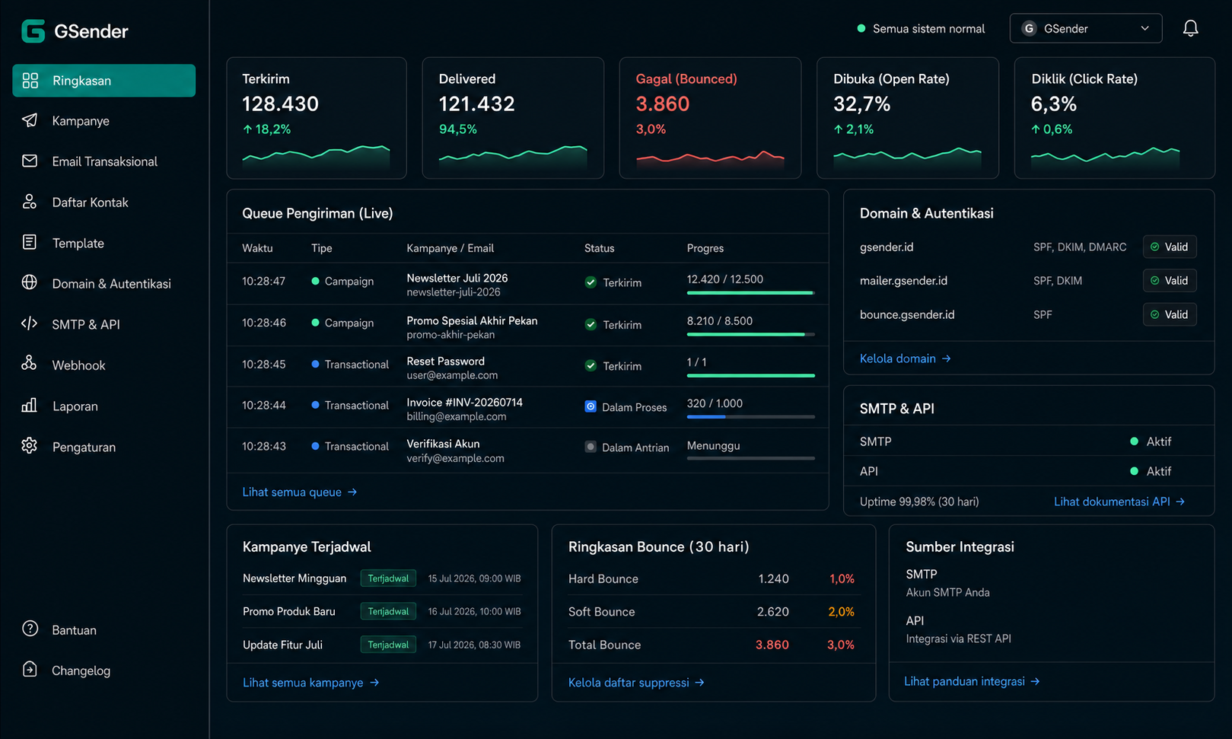Click the Delivered sparkline chart
Screen dimensions: 1232x739
coord(513,156)
